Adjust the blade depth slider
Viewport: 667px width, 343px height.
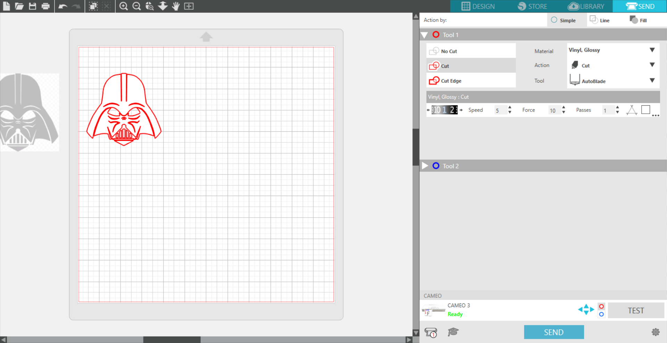tap(445, 110)
